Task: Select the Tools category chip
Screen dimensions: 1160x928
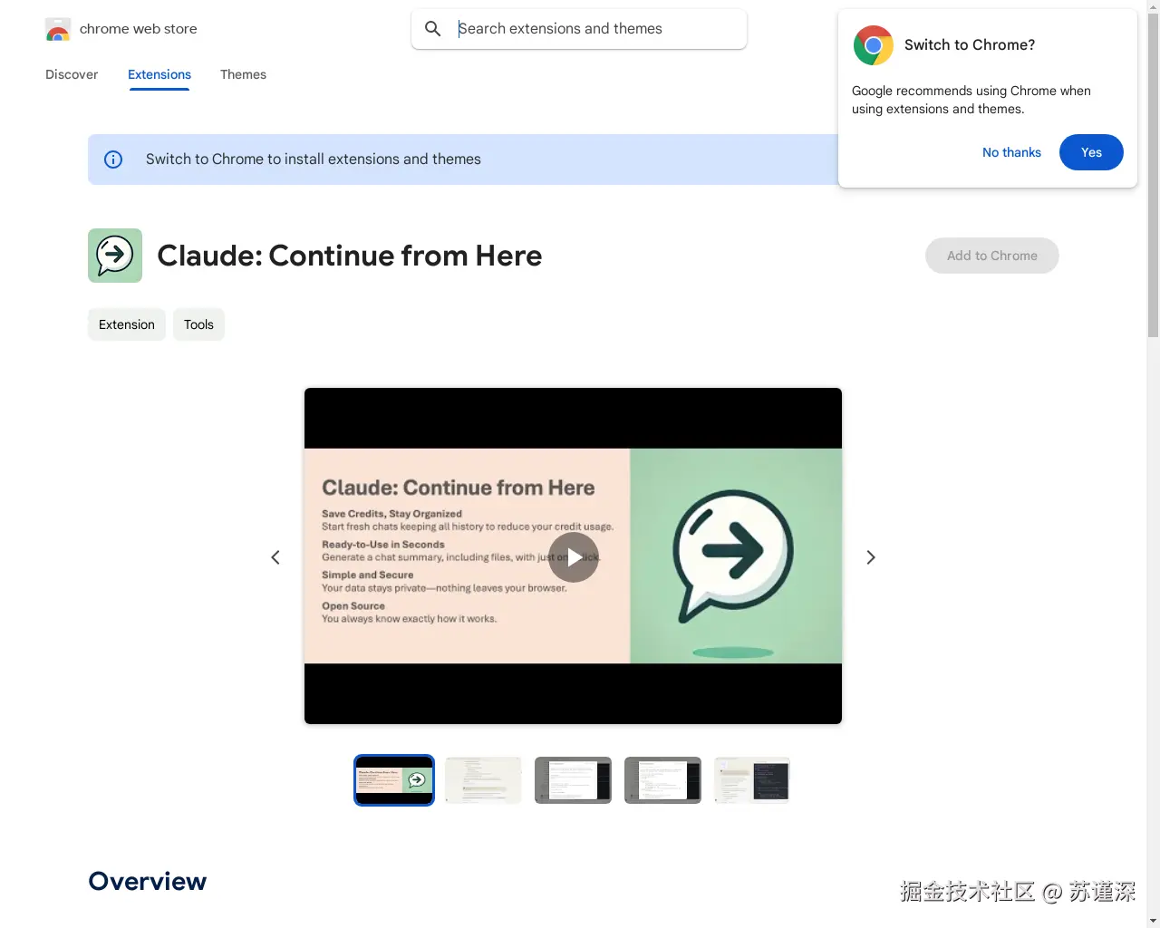Action: coord(198,324)
